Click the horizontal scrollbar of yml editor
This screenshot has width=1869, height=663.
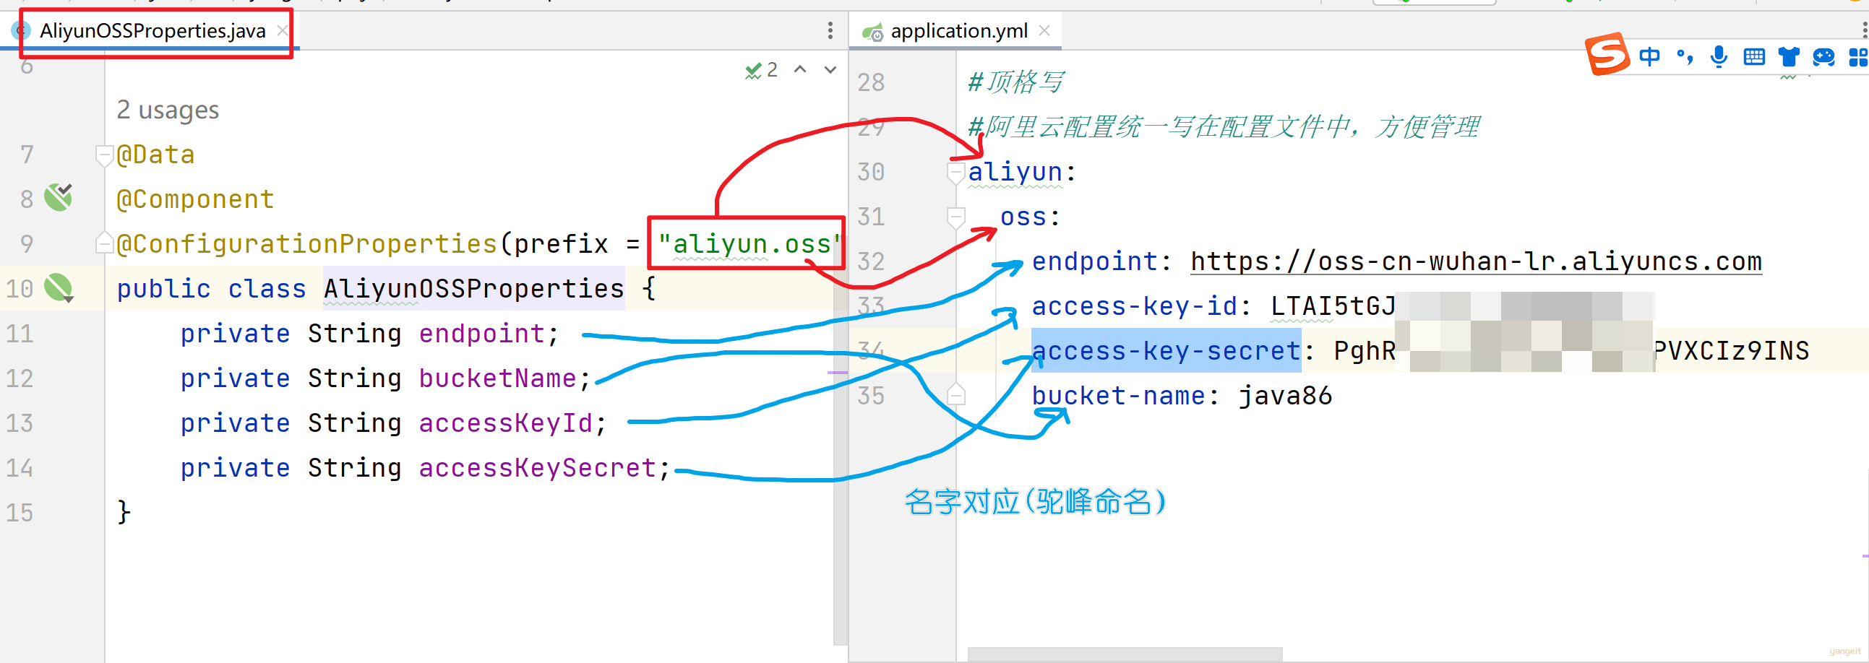(1125, 654)
